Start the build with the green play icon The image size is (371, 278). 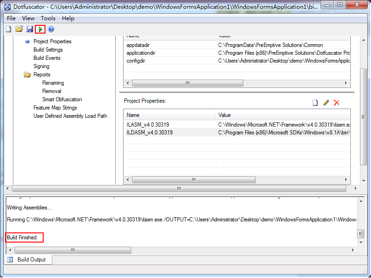pyautogui.click(x=40, y=29)
